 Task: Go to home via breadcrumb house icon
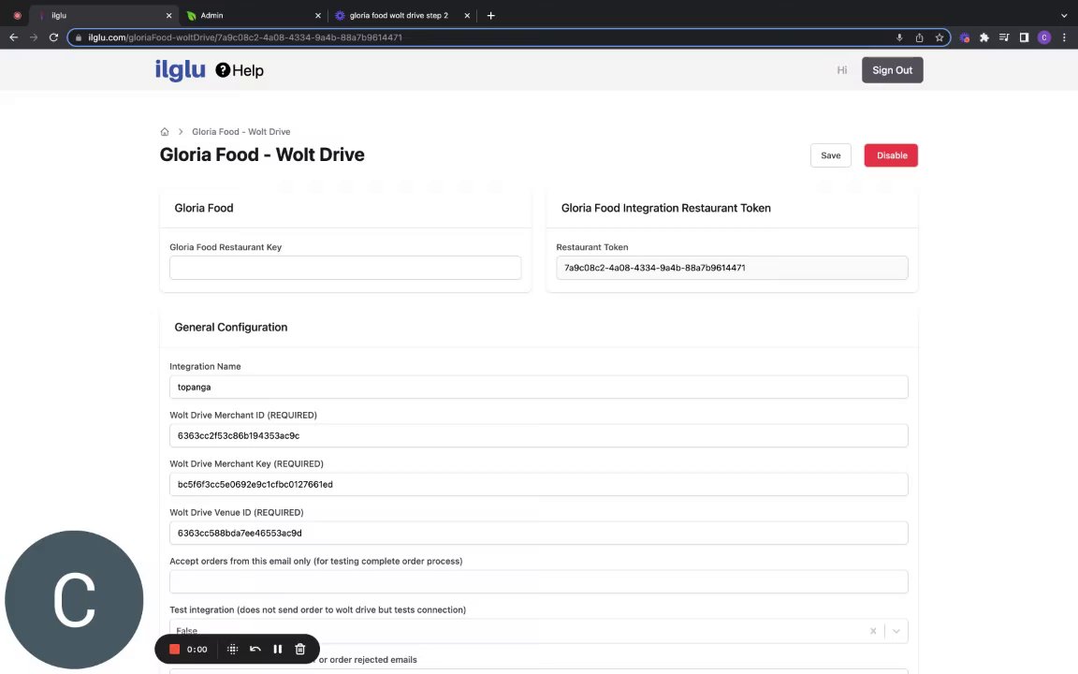coord(165,131)
